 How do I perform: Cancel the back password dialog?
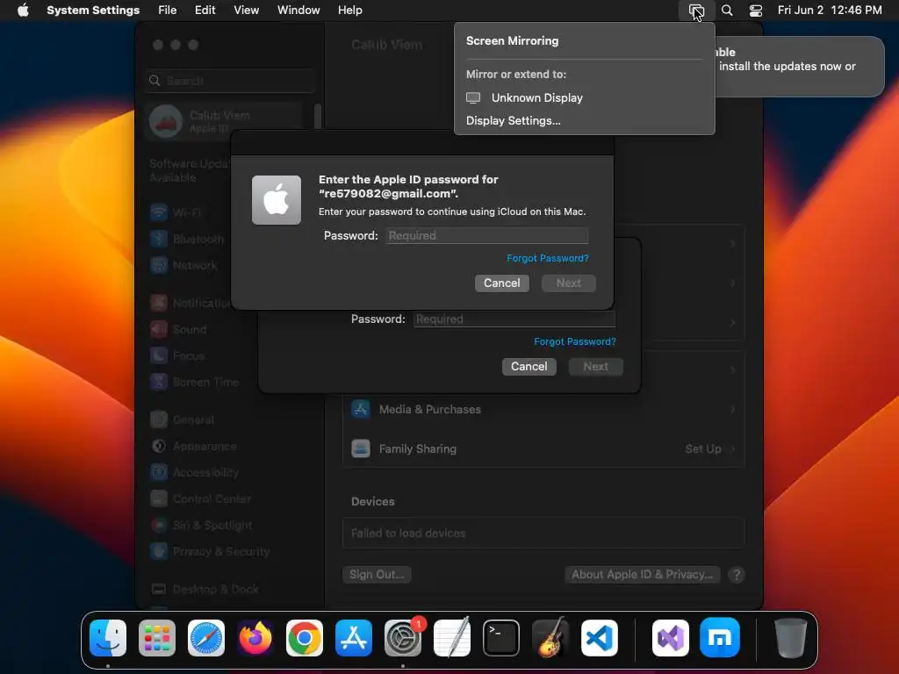tap(529, 367)
